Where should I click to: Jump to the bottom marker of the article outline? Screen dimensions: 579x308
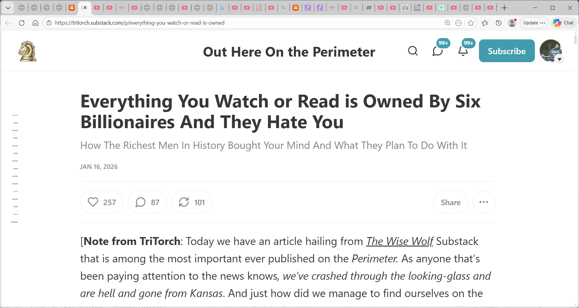15,222
